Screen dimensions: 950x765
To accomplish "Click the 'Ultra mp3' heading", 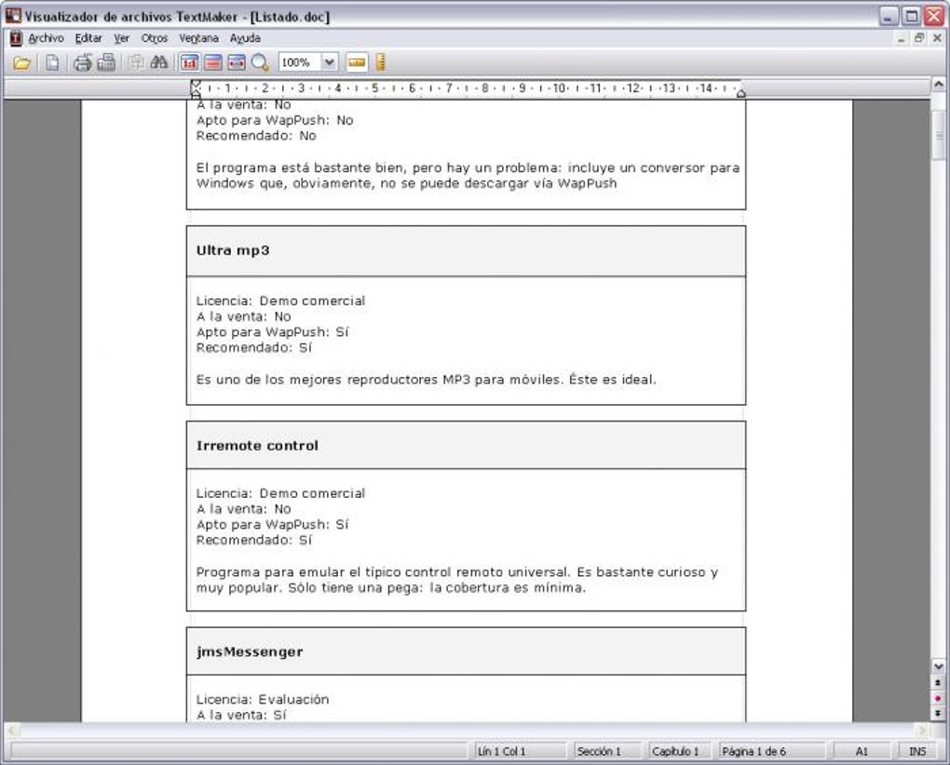I will pyautogui.click(x=233, y=250).
